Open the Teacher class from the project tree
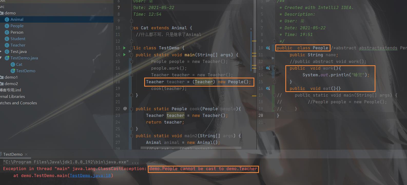 click(18, 45)
